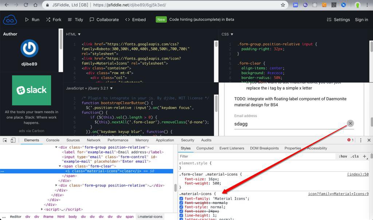Viewport: 373px width, 220px height.
Task: Open the ads via Carbon link
Action: [31, 131]
